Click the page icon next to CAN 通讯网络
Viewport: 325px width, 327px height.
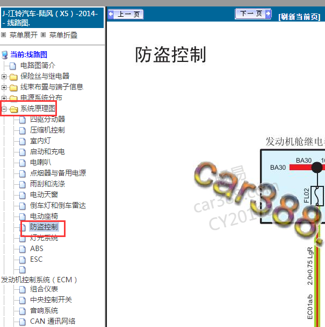click(23, 322)
